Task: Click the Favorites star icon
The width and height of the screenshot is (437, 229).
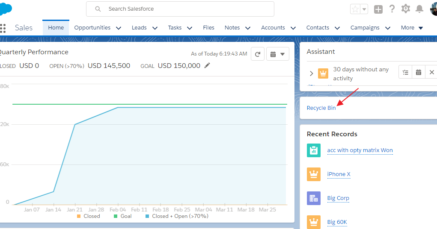Action: click(x=355, y=9)
